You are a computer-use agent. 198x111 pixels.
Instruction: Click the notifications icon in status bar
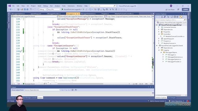[x=188, y=101]
